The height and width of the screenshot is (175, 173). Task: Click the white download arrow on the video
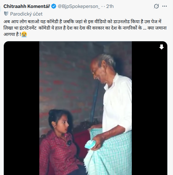pyautogui.click(x=161, y=47)
